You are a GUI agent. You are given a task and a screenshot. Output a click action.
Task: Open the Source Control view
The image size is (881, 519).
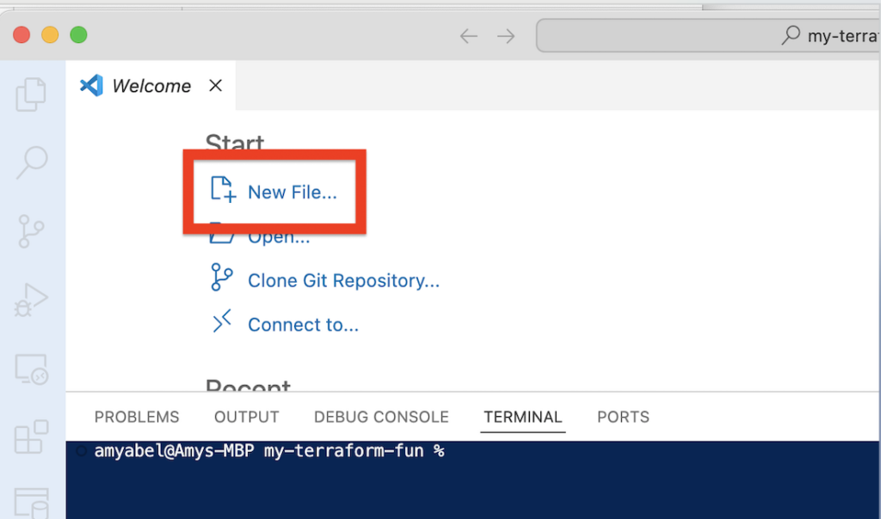tap(32, 231)
